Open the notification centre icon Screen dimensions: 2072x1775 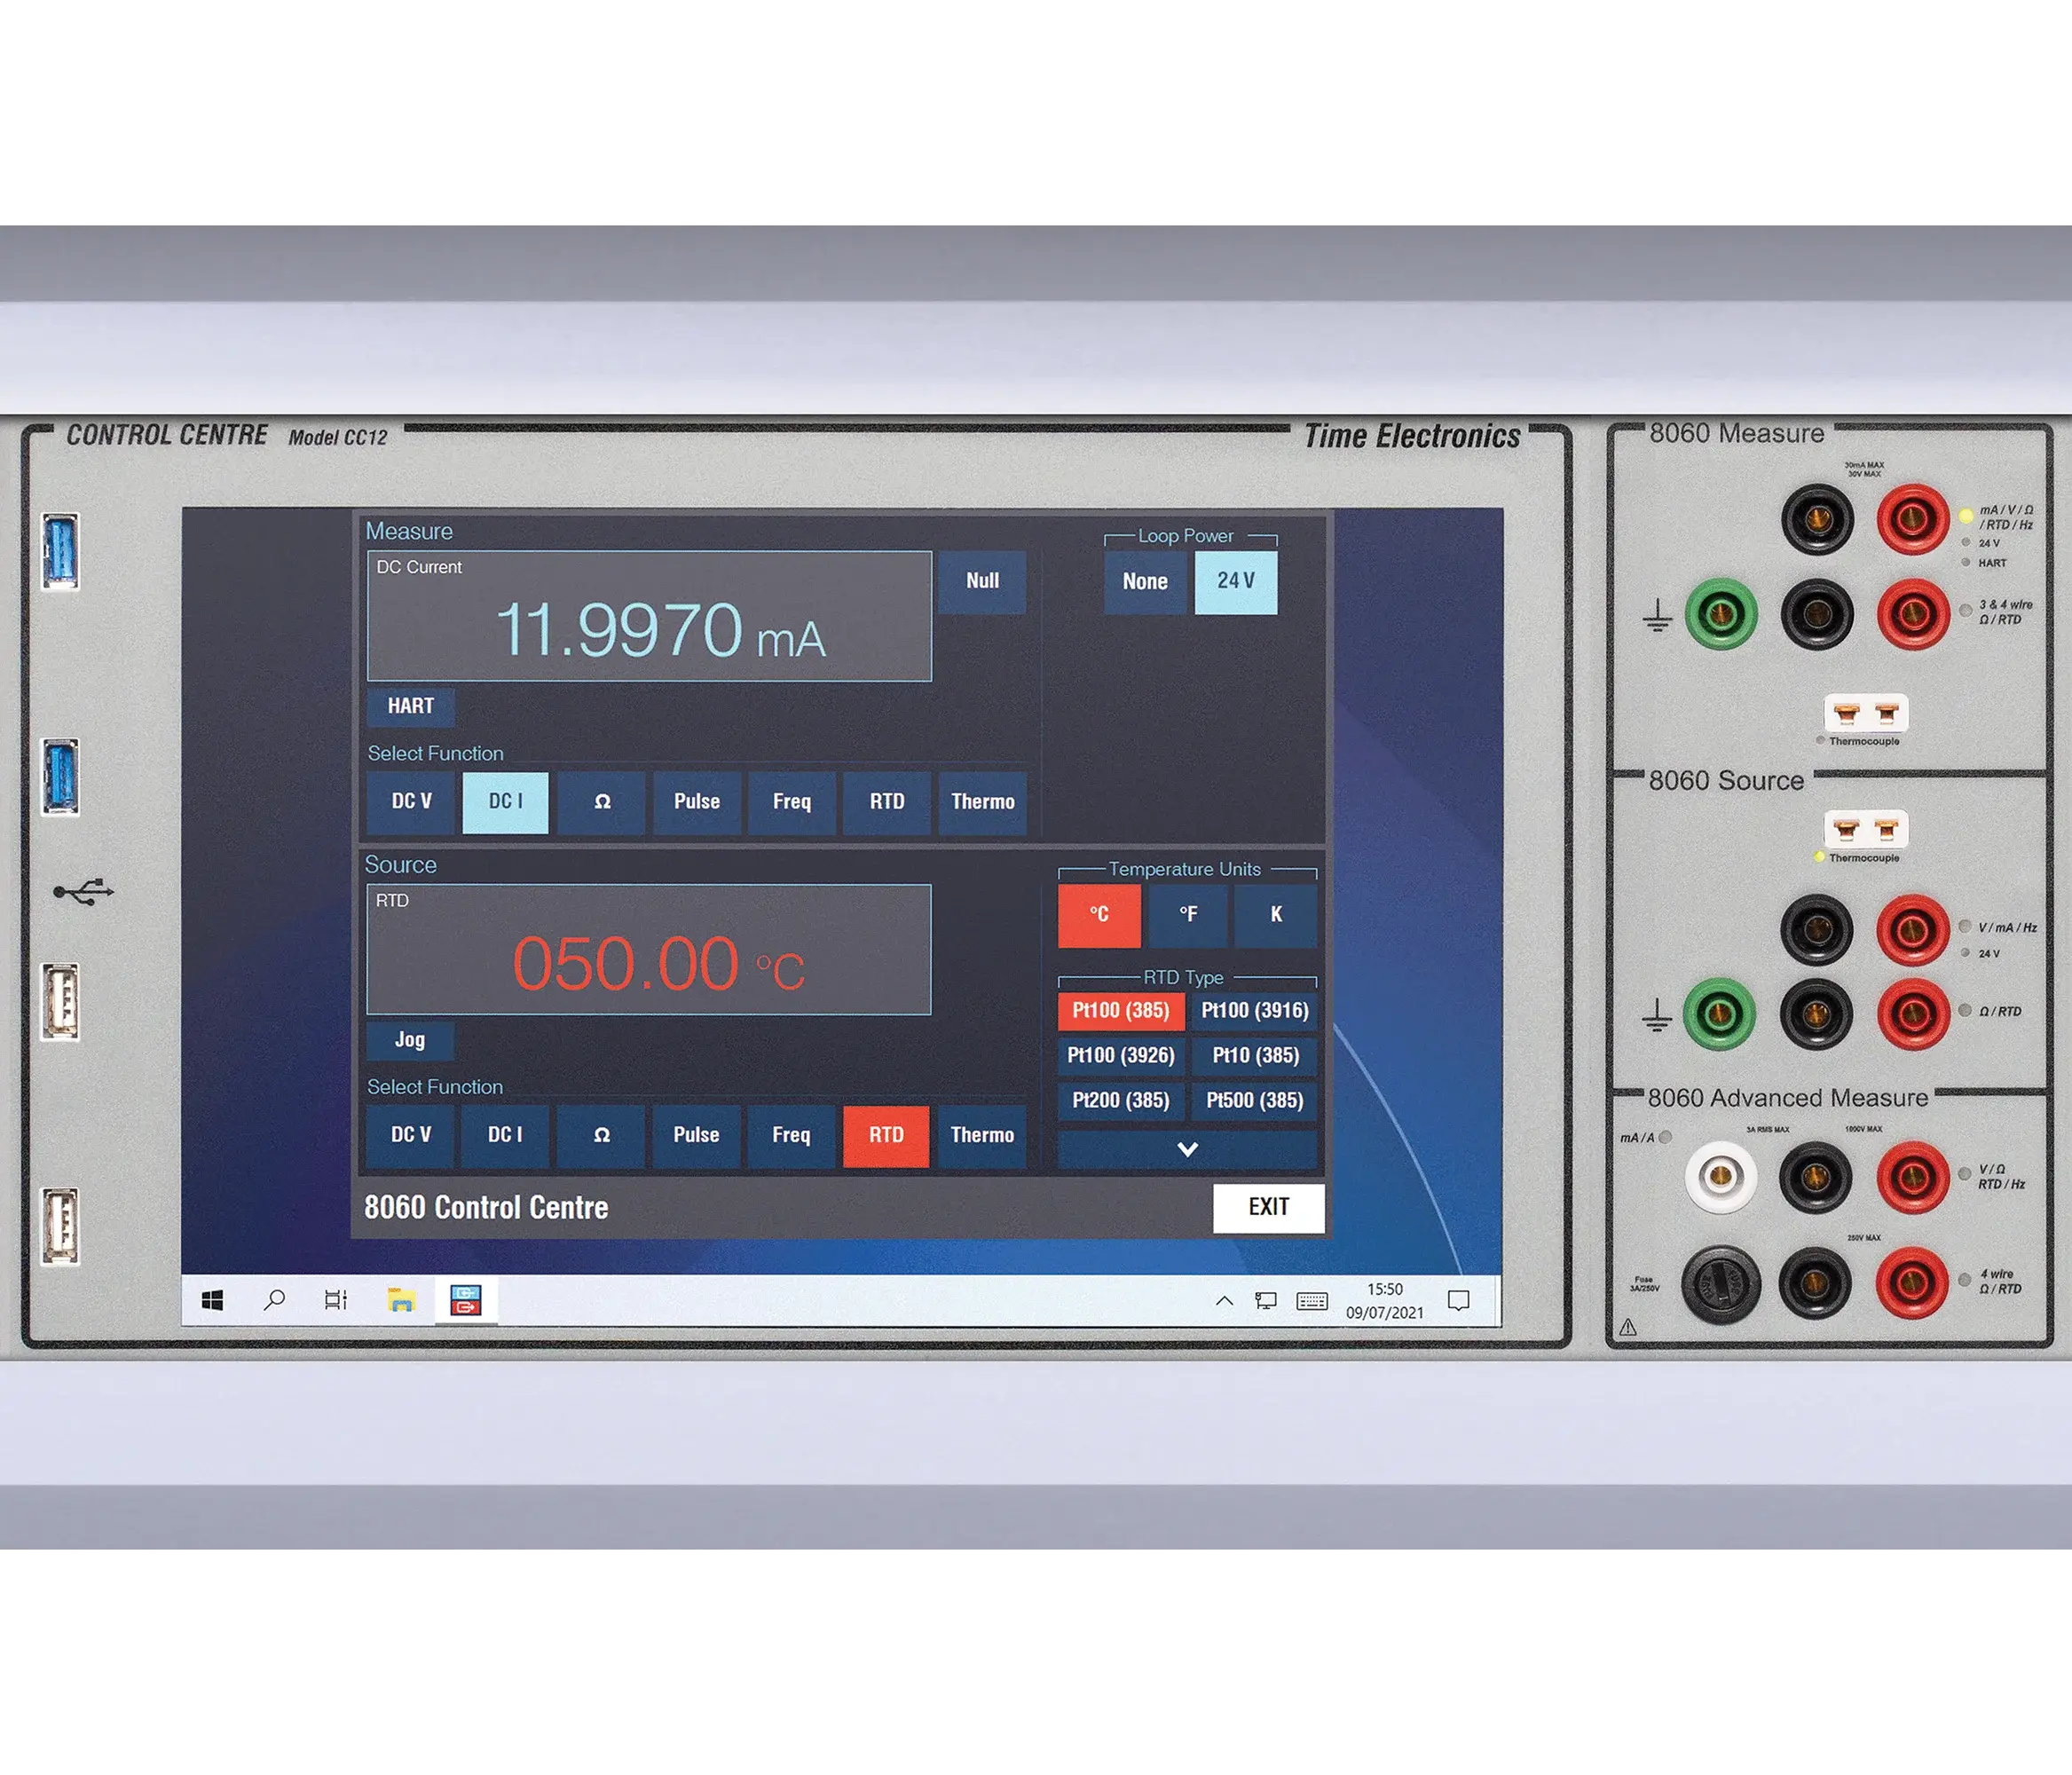click(1459, 1300)
